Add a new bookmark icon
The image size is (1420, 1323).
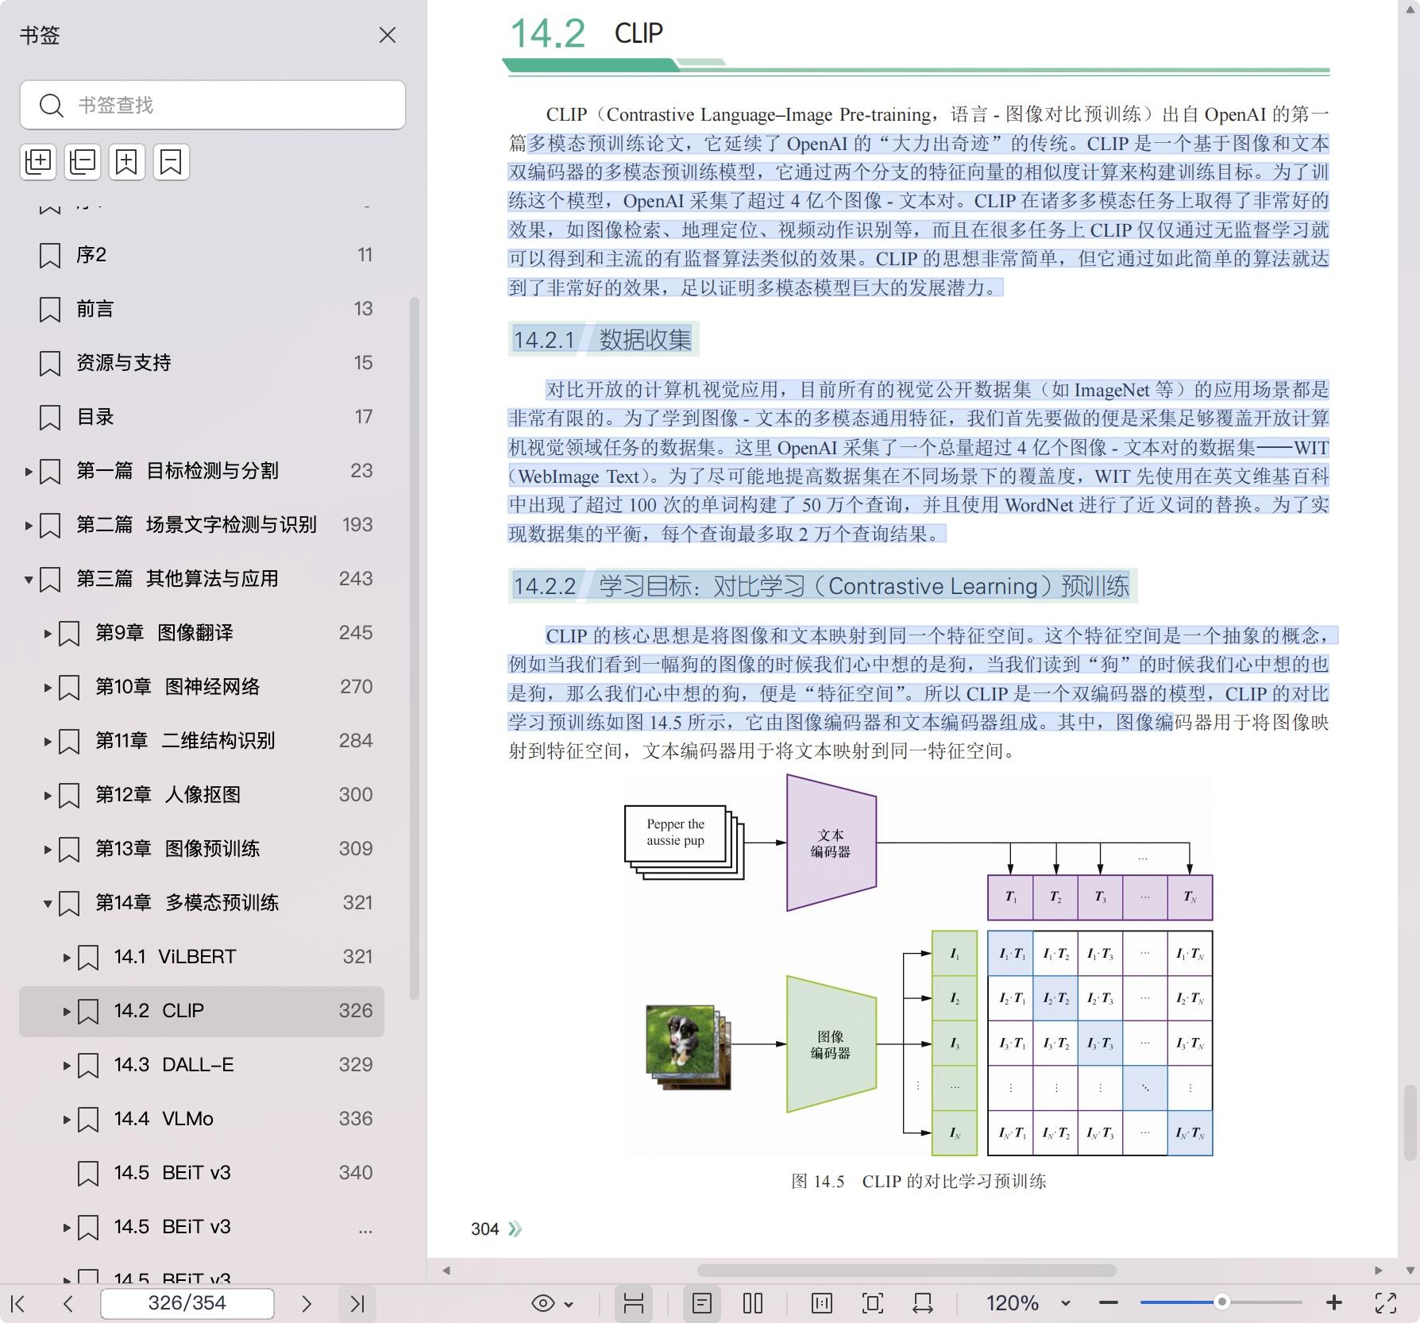(127, 162)
